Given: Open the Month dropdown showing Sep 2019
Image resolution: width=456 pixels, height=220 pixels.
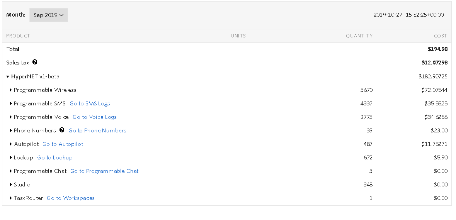Looking at the screenshot, I should 49,15.
